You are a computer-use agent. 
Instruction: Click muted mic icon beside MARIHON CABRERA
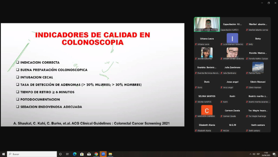tap(196, 116)
